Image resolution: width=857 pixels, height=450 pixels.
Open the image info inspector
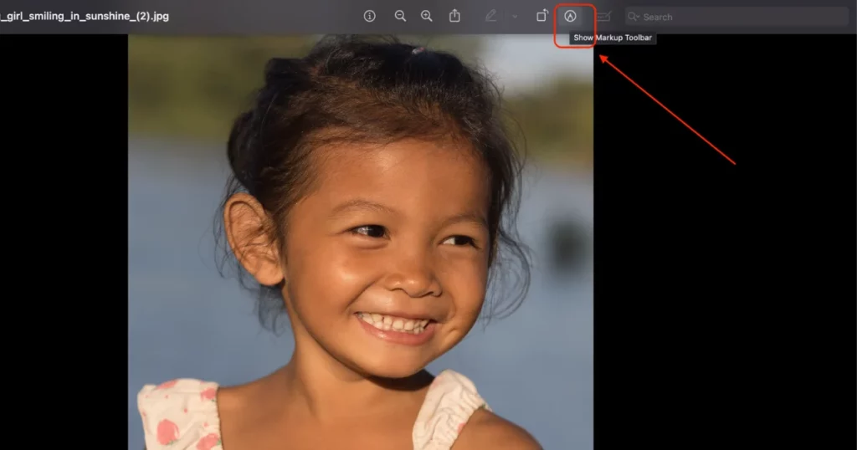(369, 17)
